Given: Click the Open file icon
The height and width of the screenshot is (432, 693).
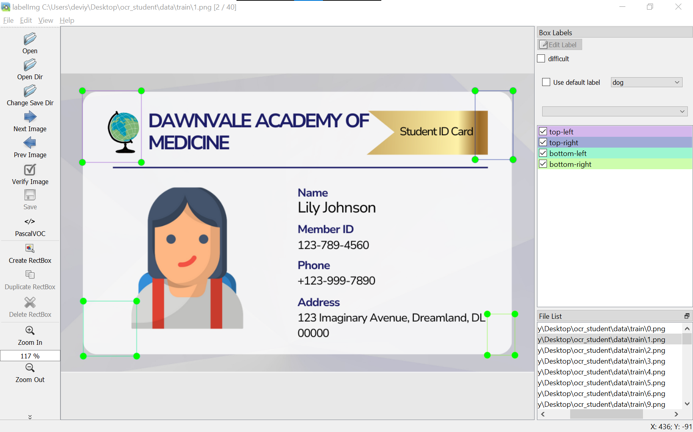Looking at the screenshot, I should pos(30,39).
